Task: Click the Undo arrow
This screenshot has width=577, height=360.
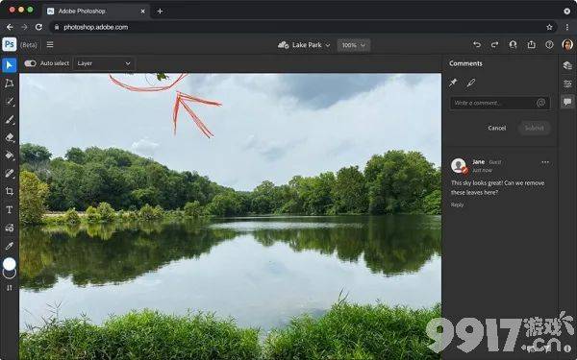Action: [x=477, y=44]
